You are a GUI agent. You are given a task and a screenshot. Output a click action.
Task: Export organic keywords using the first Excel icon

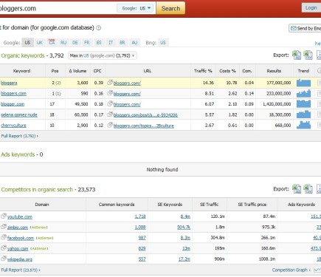pyautogui.click(x=297, y=55)
